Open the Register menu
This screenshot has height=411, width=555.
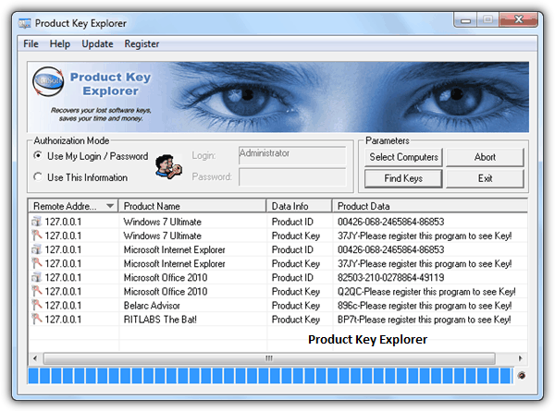142,43
